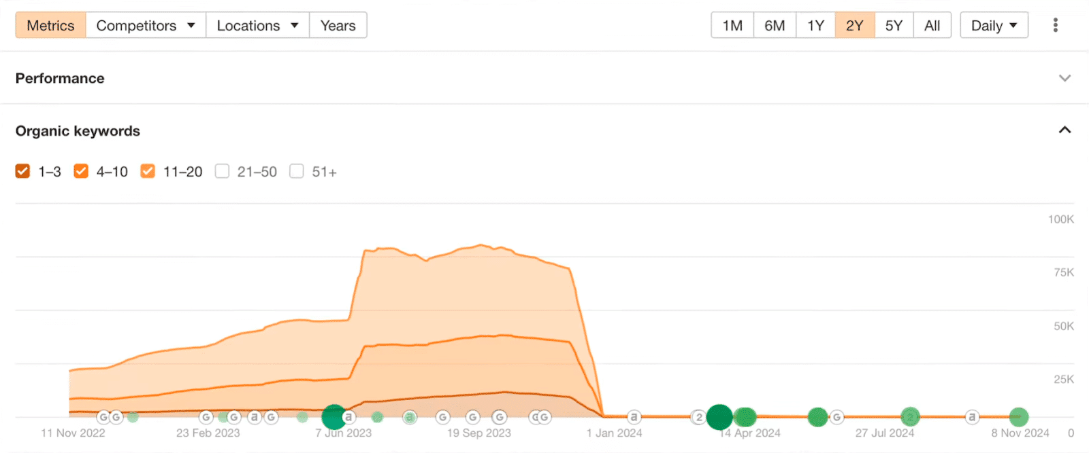Uncheck the 4–10 positions checkbox
This screenshot has width=1089, height=453.
coord(81,171)
